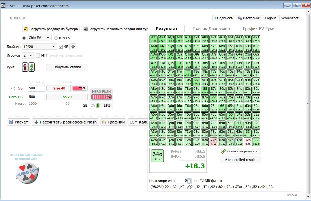
Task: Toggle the МБ checkbox
Action: click(61, 47)
